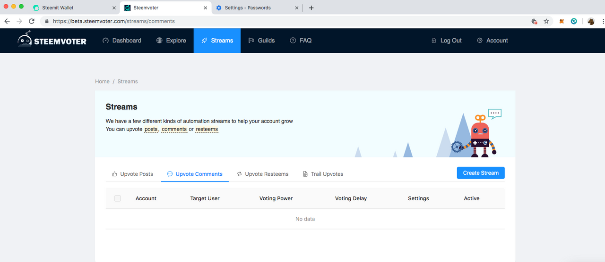
Task: Open the Explore nav item
Action: pos(171,41)
